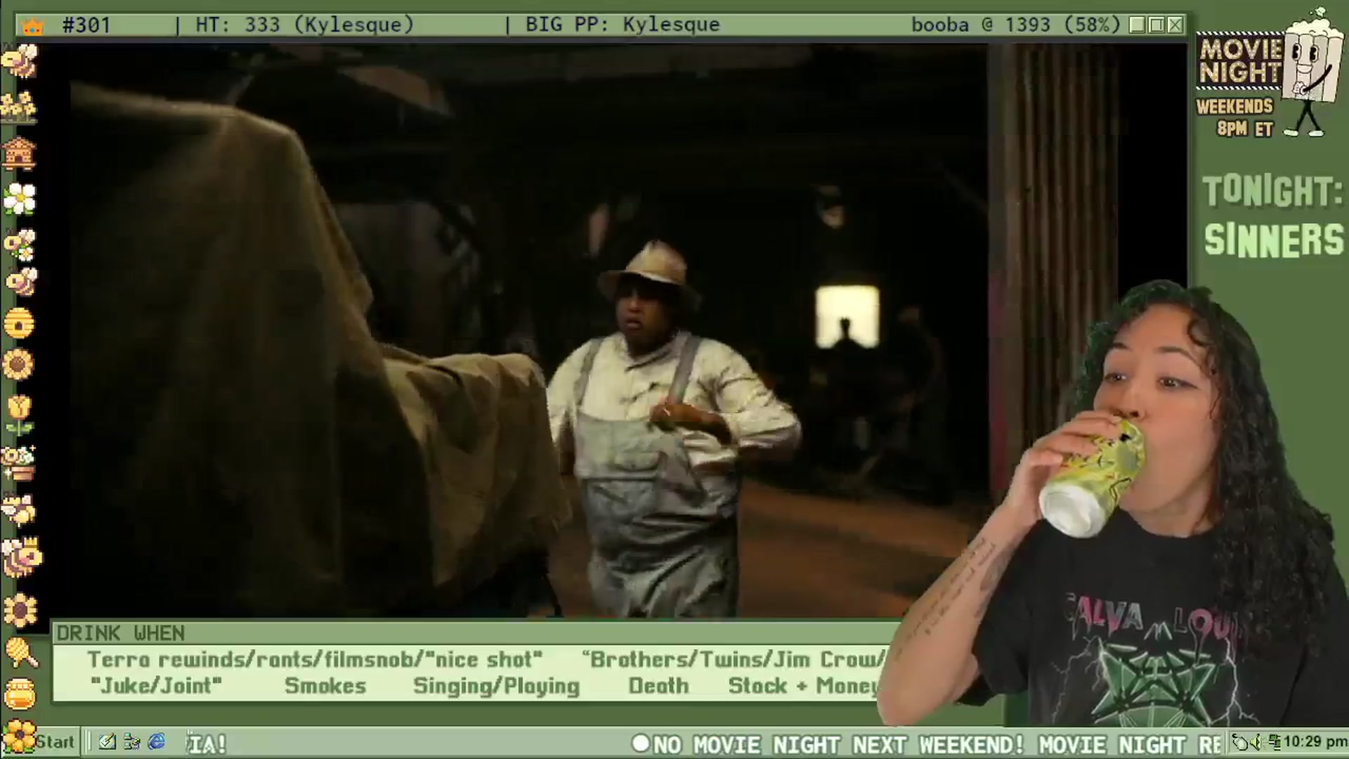Launch Internet Explorer from taskbar
Screen dimensions: 1349x759
click(157, 742)
